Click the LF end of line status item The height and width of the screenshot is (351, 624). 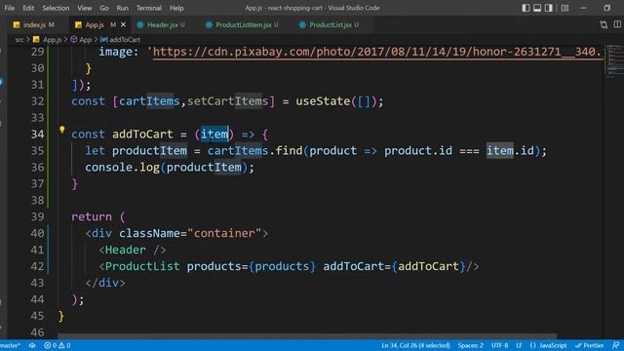[x=519, y=345]
